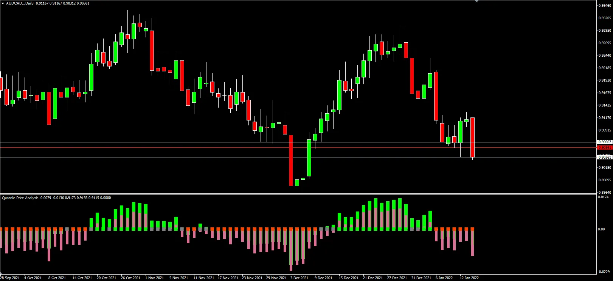Click the chart shift marker on top edge
This screenshot has width=613, height=281.
coord(476,2)
